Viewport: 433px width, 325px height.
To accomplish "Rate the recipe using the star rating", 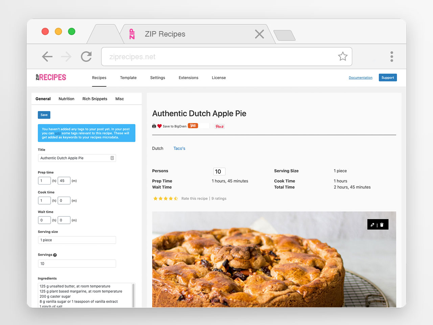I will 165,199.
